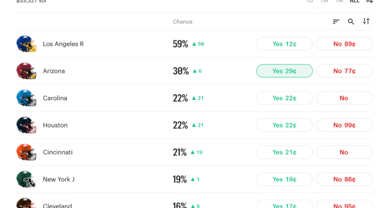Open the search magnifier icon
This screenshot has width=387, height=208.
coord(351,22)
